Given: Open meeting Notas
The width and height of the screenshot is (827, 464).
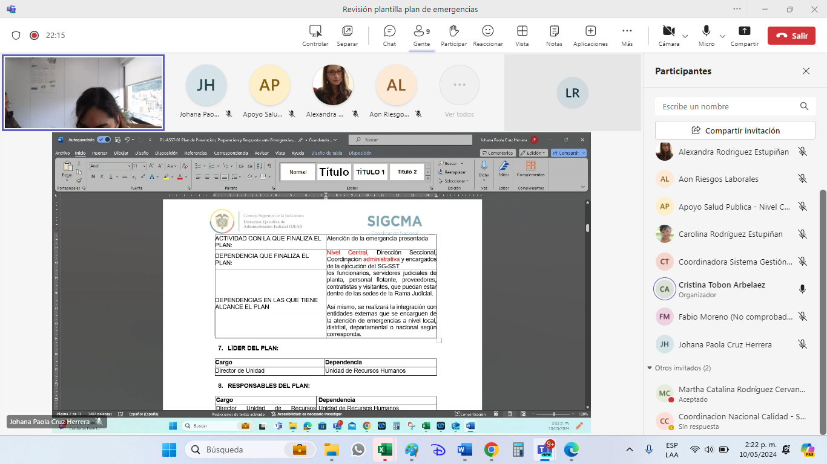Looking at the screenshot, I should 554,36.
